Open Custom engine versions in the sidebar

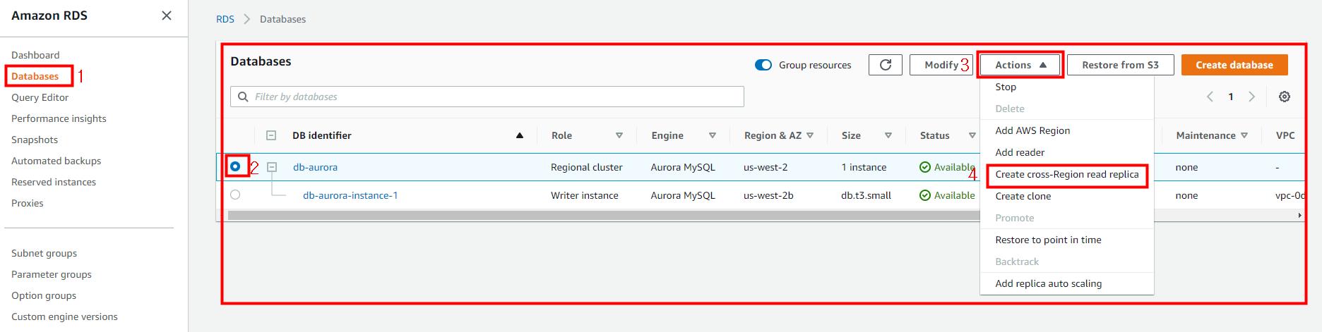[64, 316]
